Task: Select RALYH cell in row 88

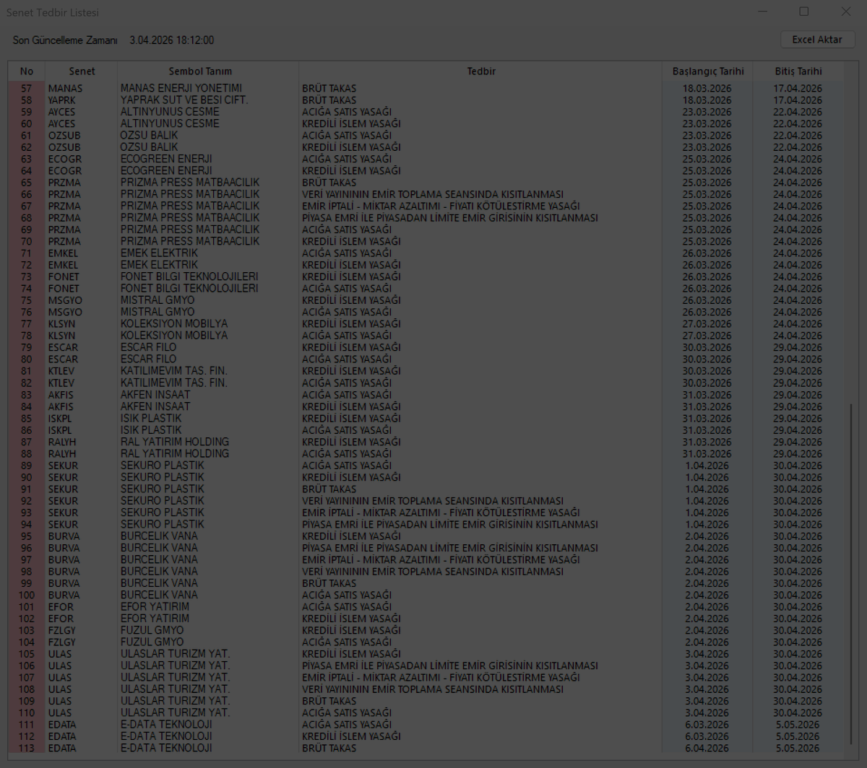Action: pyautogui.click(x=62, y=454)
